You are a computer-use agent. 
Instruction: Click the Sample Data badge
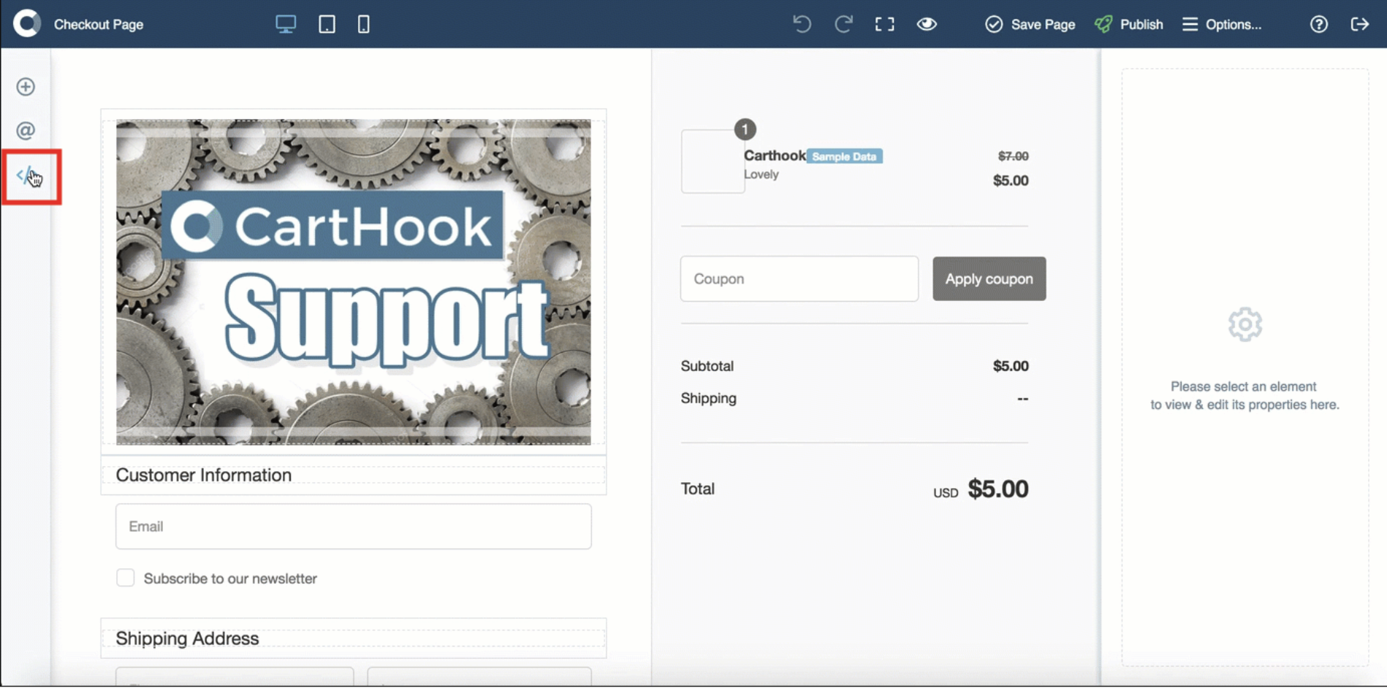pyautogui.click(x=845, y=156)
